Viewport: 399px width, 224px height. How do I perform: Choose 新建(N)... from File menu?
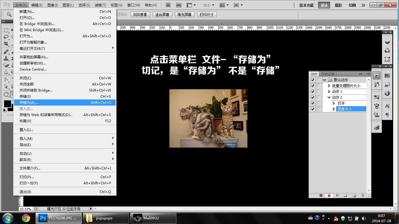[x=65, y=11]
